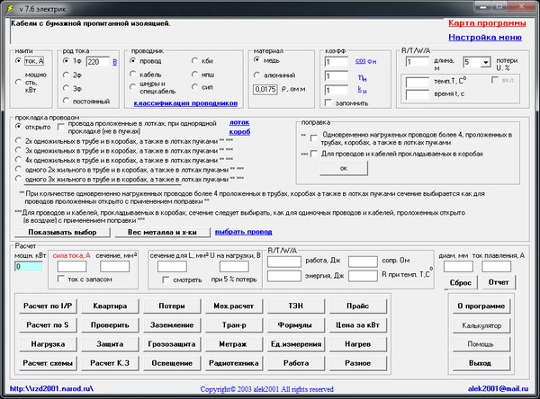Click the "выбрать провод" link
Screen dimensions: 540x399
[x=243, y=232]
